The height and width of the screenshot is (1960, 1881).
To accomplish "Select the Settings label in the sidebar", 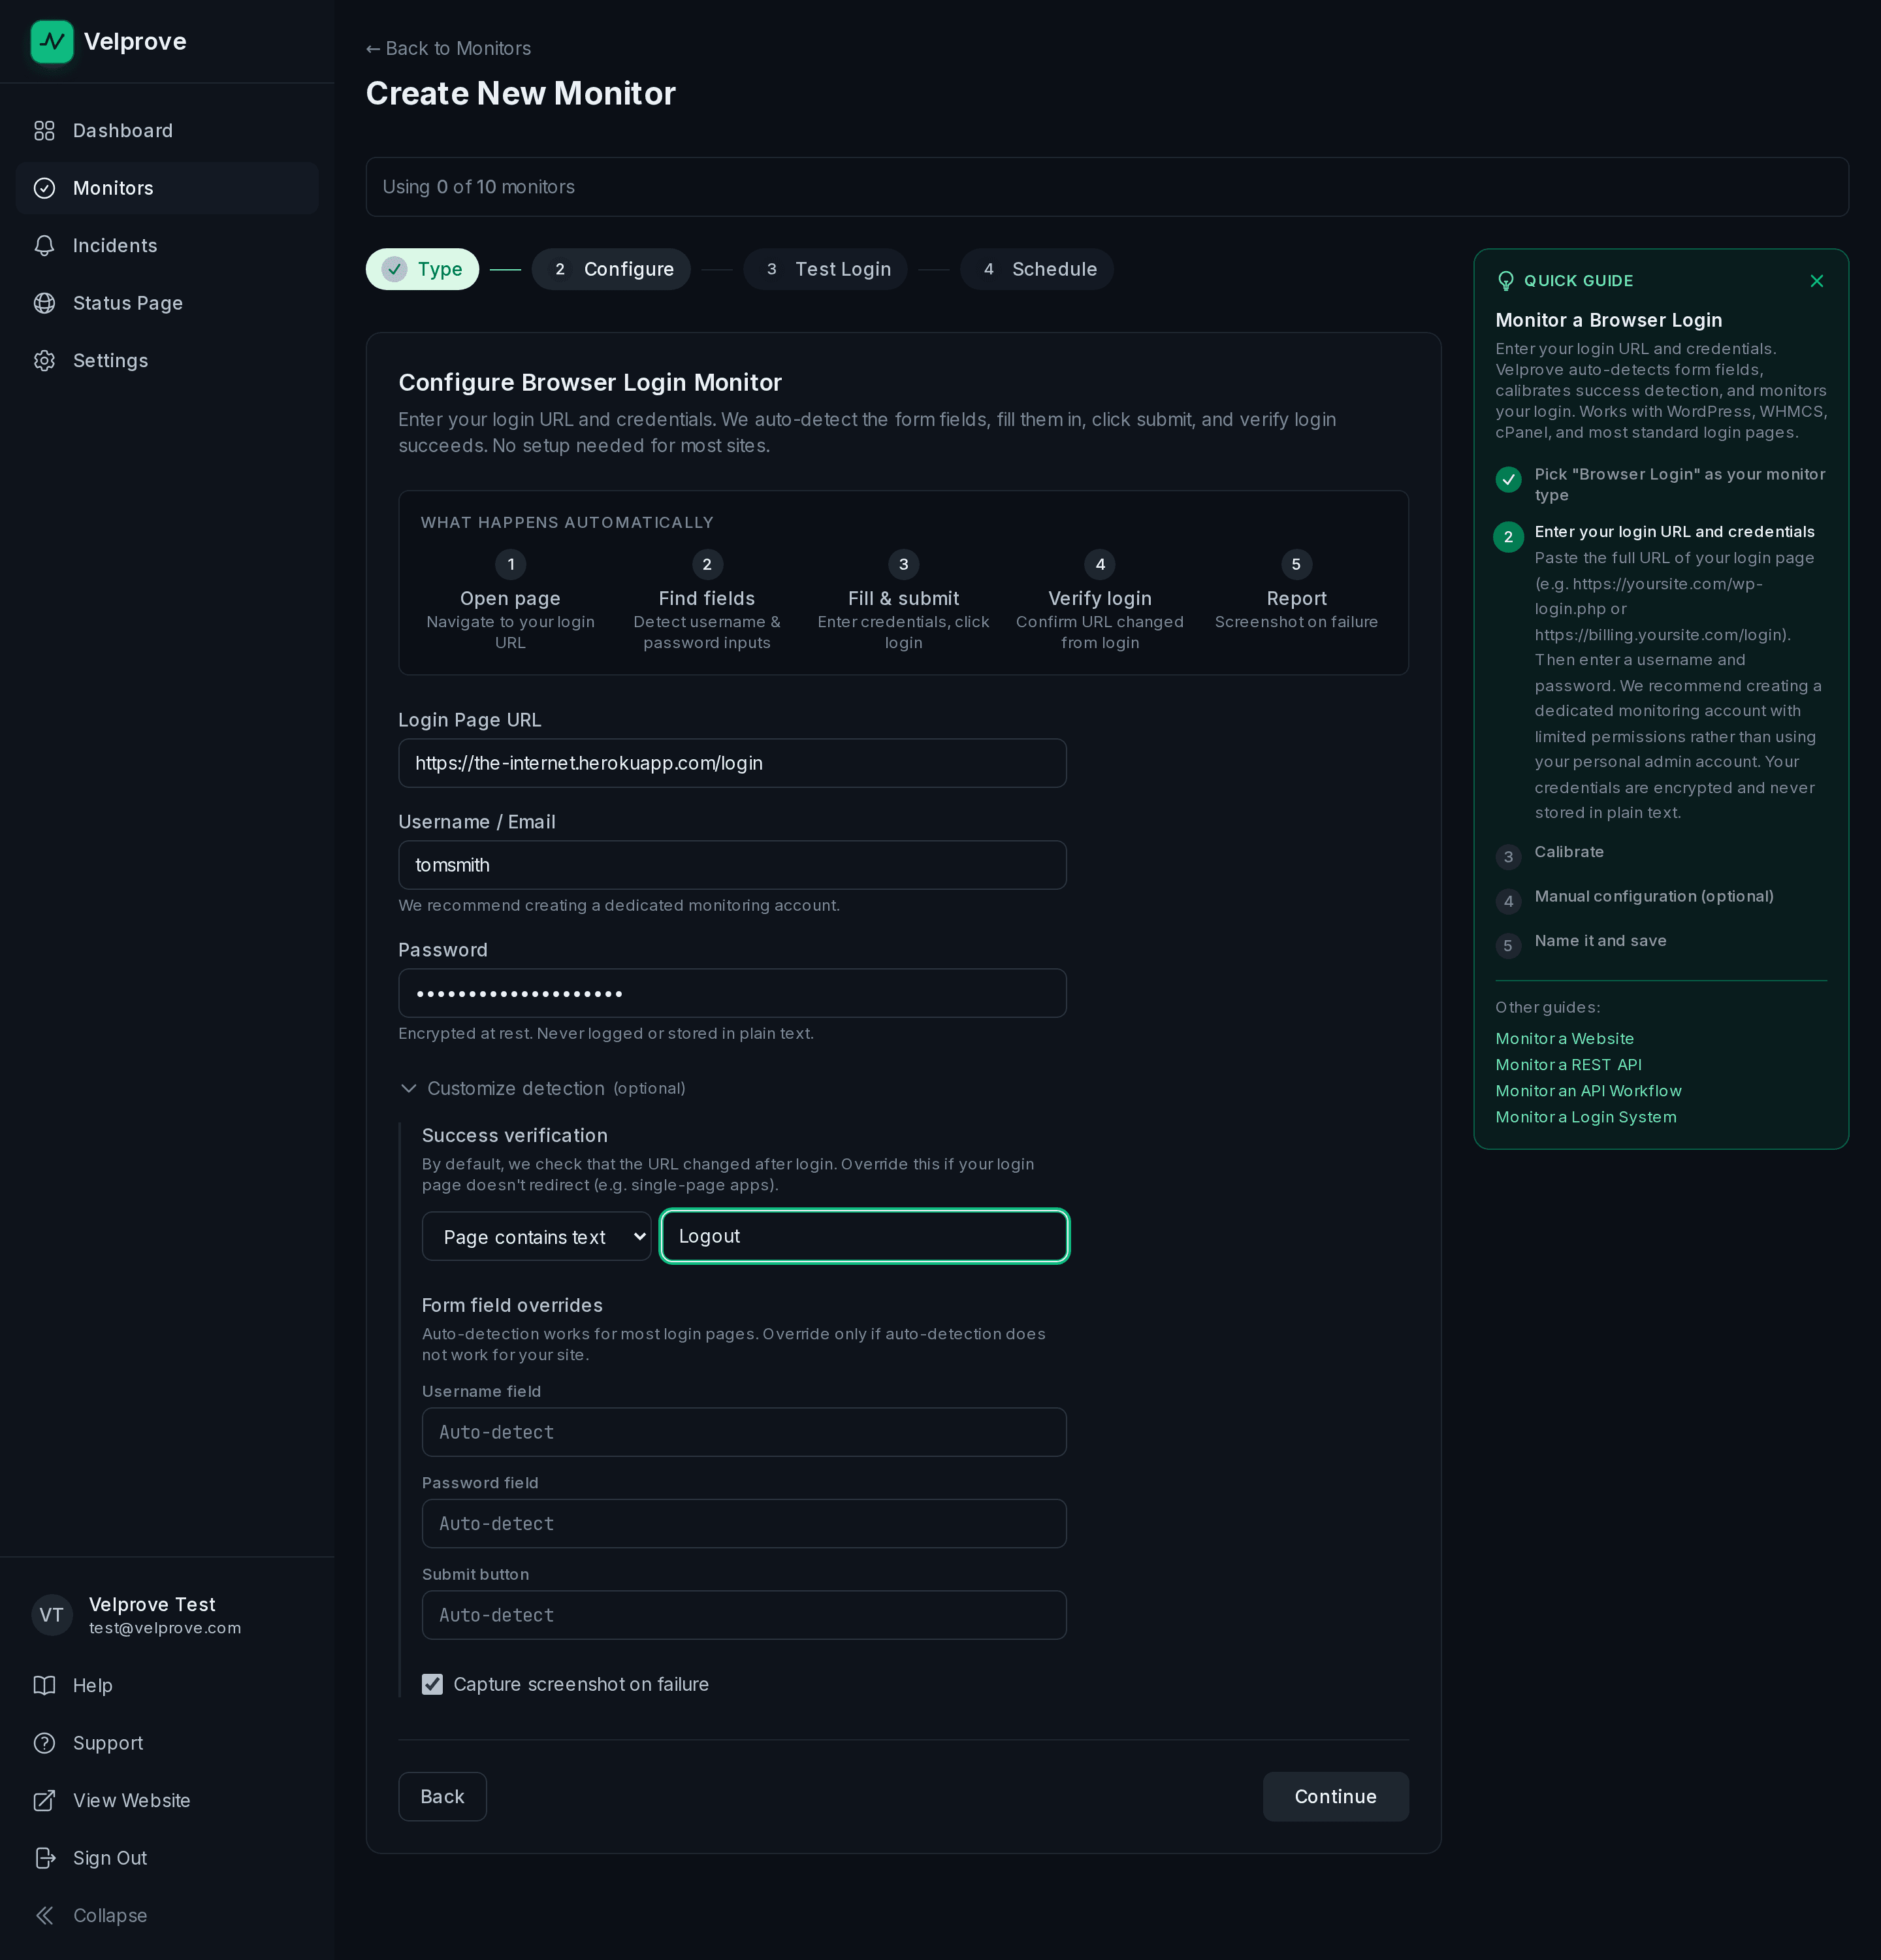I will coord(111,361).
